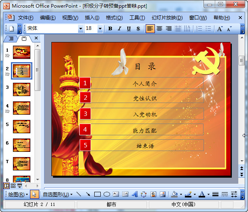This screenshot has height=212, width=248.
Task: Select the Oval drawing tool
Action: point(106,194)
